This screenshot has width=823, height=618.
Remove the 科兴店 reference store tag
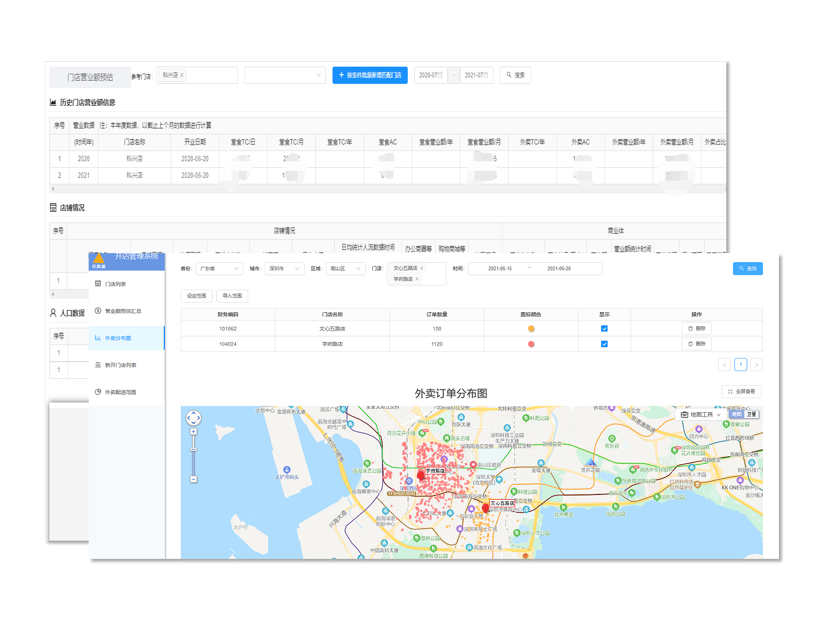[x=182, y=75]
